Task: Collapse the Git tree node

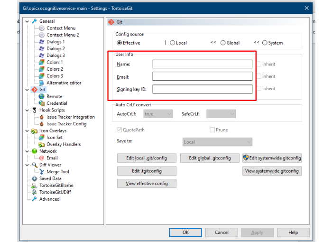Action: tap(27, 90)
